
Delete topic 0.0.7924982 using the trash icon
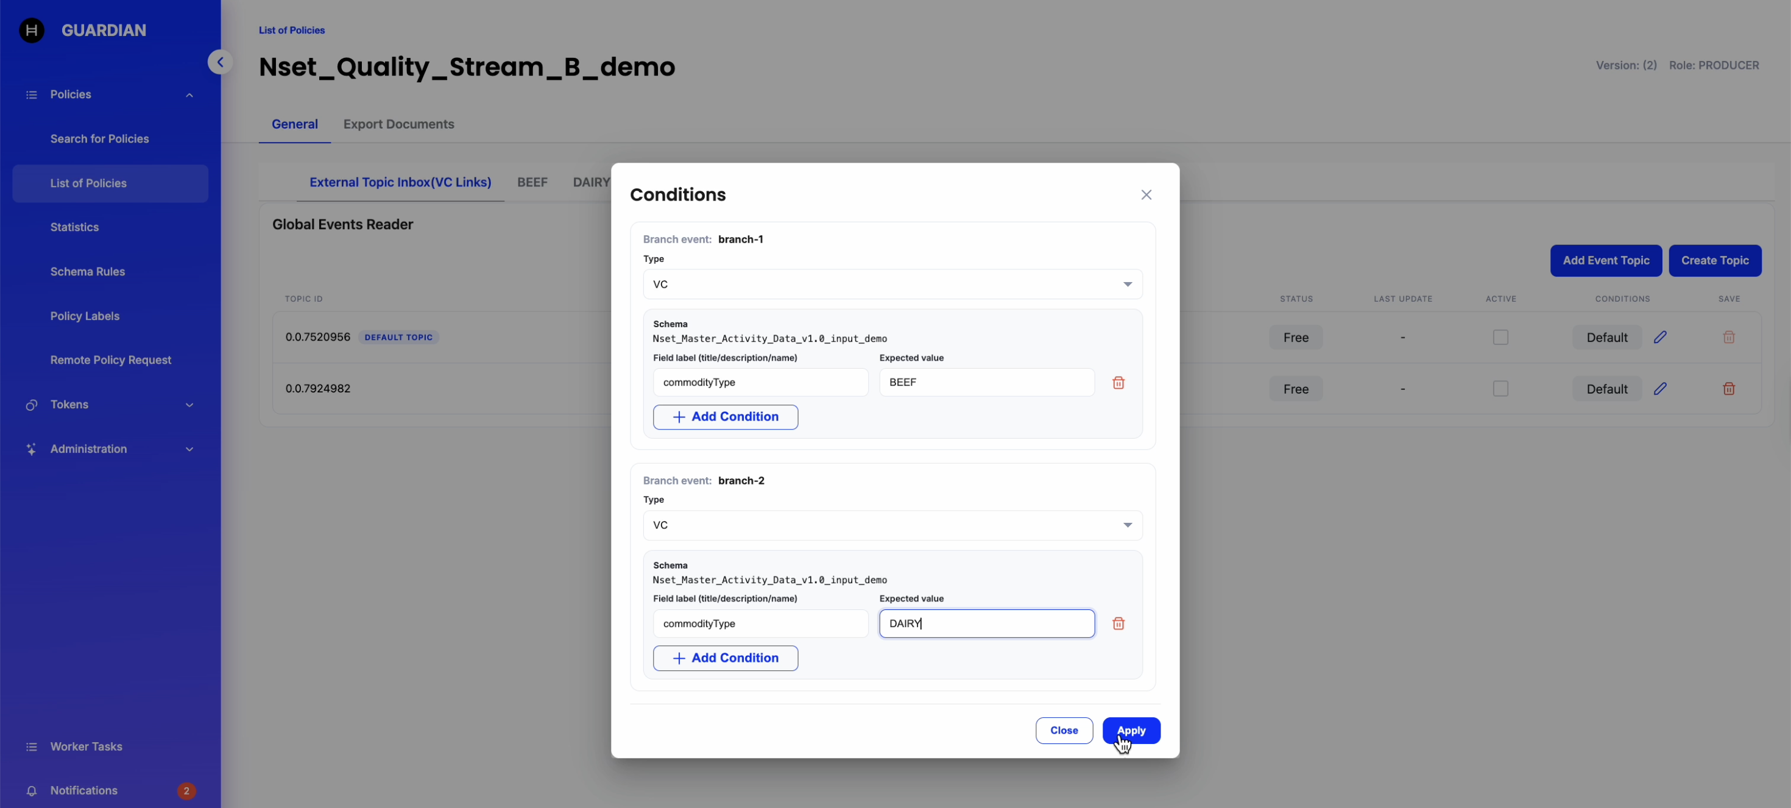point(1728,389)
